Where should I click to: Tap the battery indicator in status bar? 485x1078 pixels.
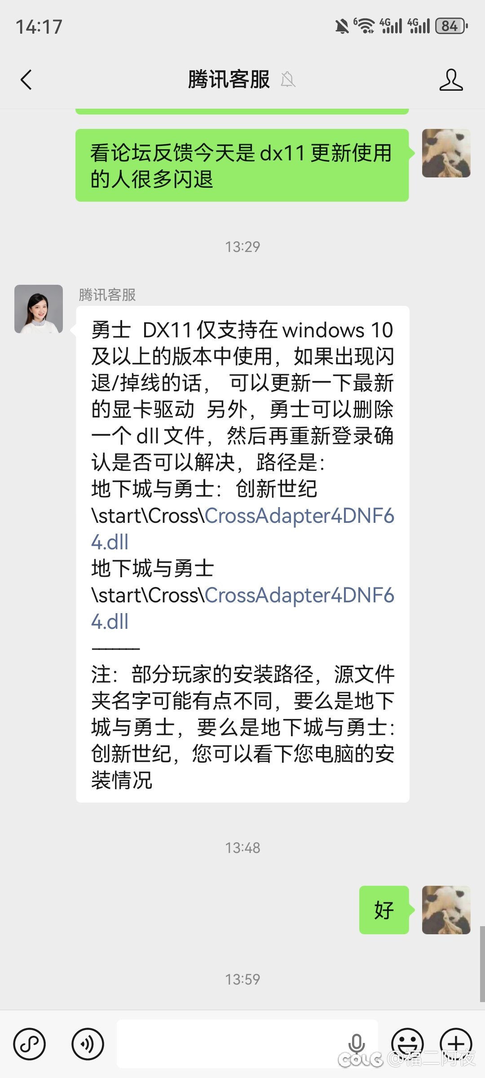451,26
